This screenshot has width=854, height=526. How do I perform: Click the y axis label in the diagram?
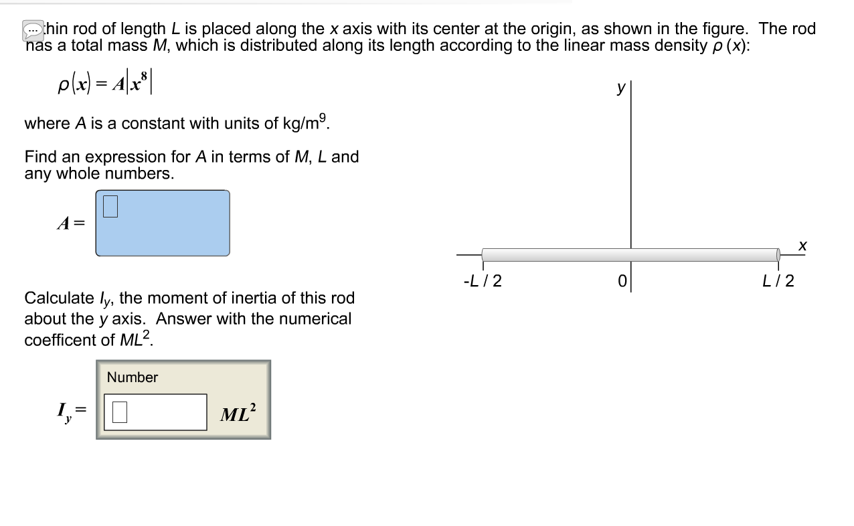pos(620,88)
